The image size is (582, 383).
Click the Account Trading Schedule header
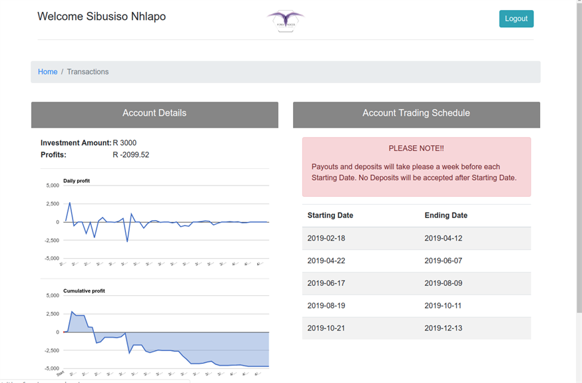coord(416,114)
